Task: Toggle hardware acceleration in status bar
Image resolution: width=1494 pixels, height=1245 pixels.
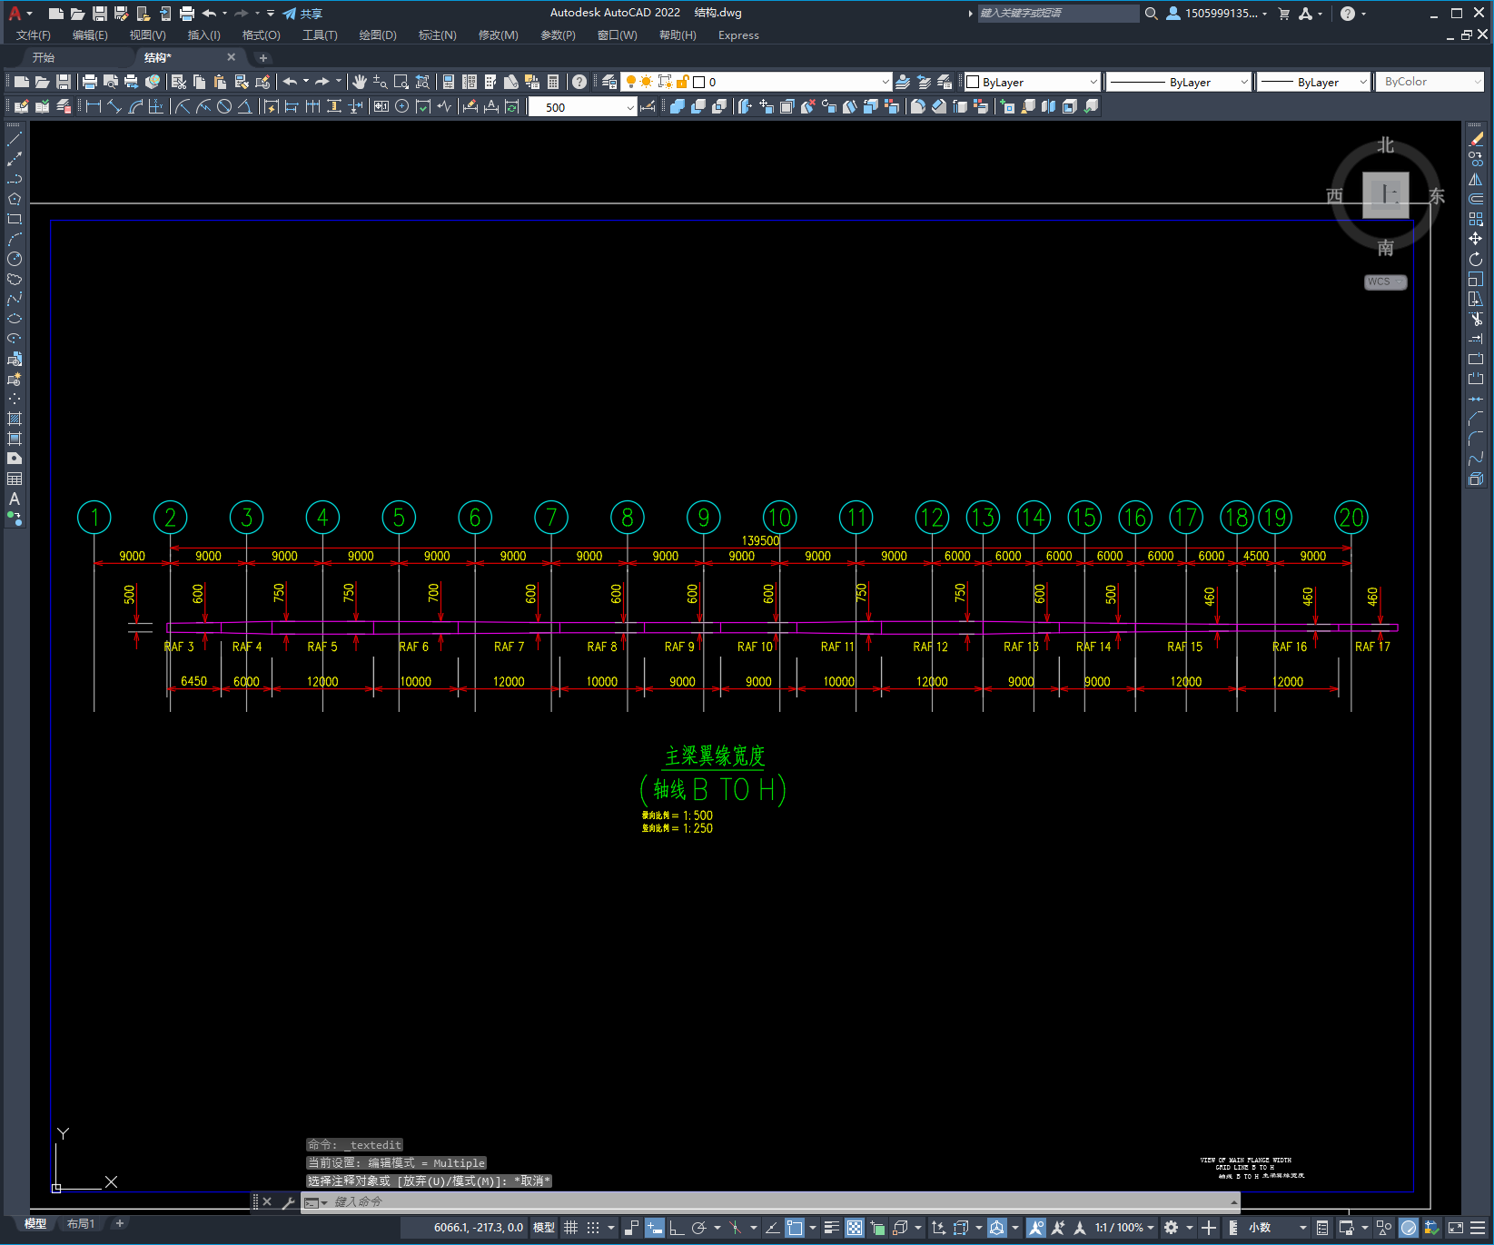Action: click(x=1409, y=1228)
